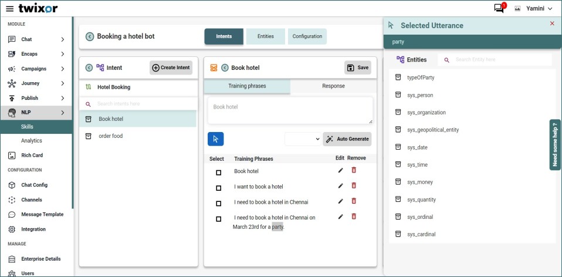Select checkbox for 'I want to book a hotel'

tap(219, 188)
